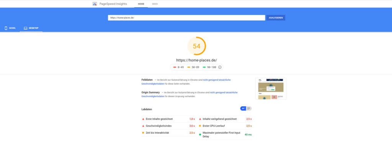
Task: Click 'Zeit bis Interaktivität' metric label
Action: [x=157, y=133]
